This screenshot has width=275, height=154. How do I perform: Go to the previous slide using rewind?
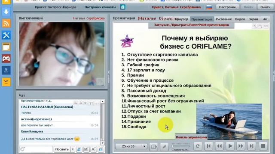tap(220, 146)
